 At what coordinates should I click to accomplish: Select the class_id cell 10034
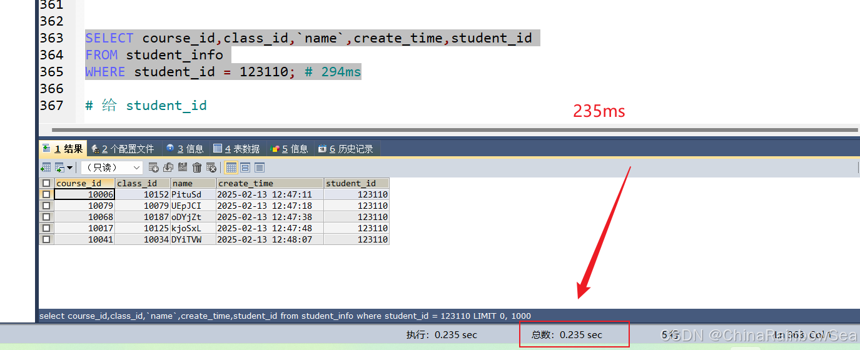pyautogui.click(x=143, y=239)
